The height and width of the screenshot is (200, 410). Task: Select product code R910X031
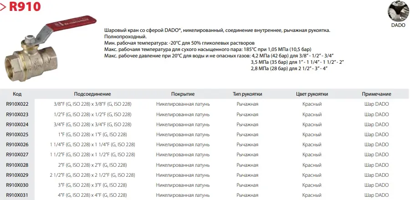pos(17,195)
